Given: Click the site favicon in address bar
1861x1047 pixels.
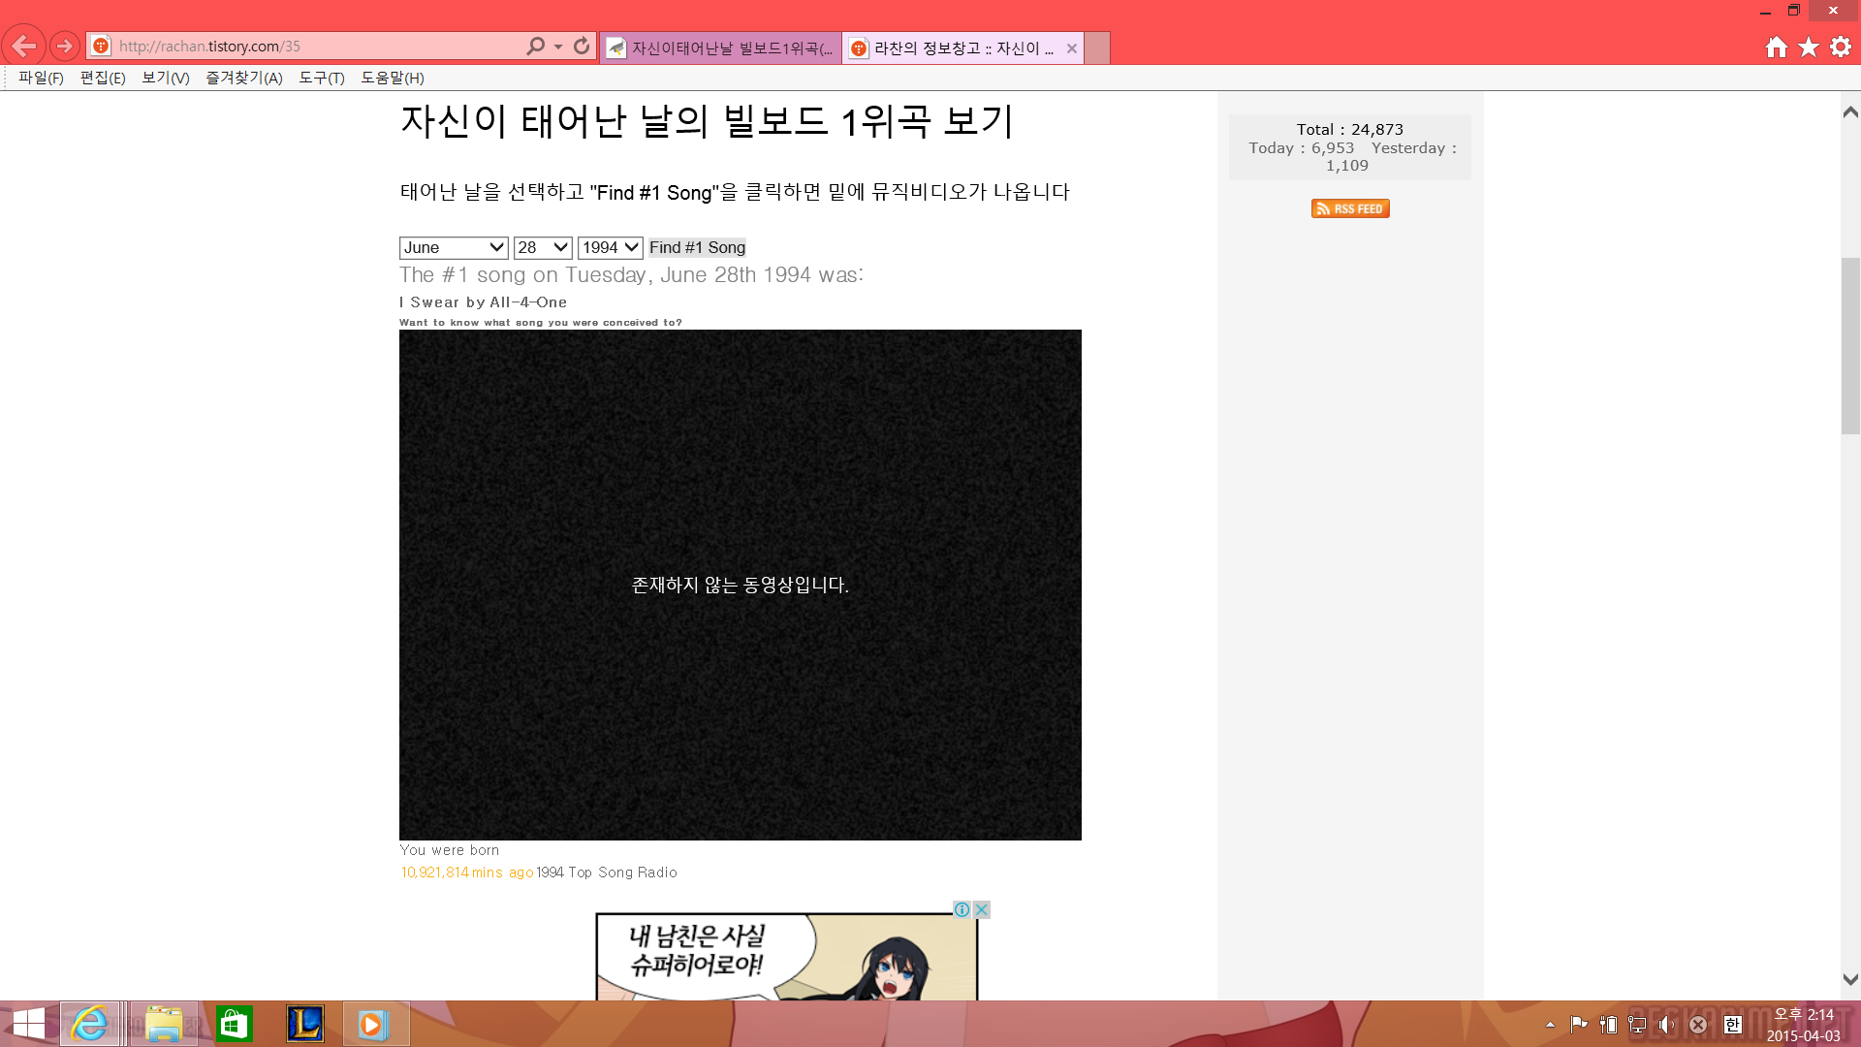Looking at the screenshot, I should (101, 46).
